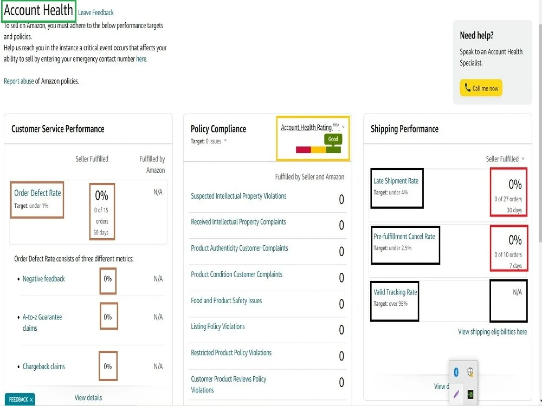Click the 'Target: over 95%' text
The width and height of the screenshot is (542, 406).
[391, 304]
